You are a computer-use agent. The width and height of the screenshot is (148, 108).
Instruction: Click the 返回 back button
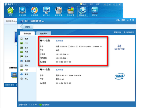click(26, 27)
